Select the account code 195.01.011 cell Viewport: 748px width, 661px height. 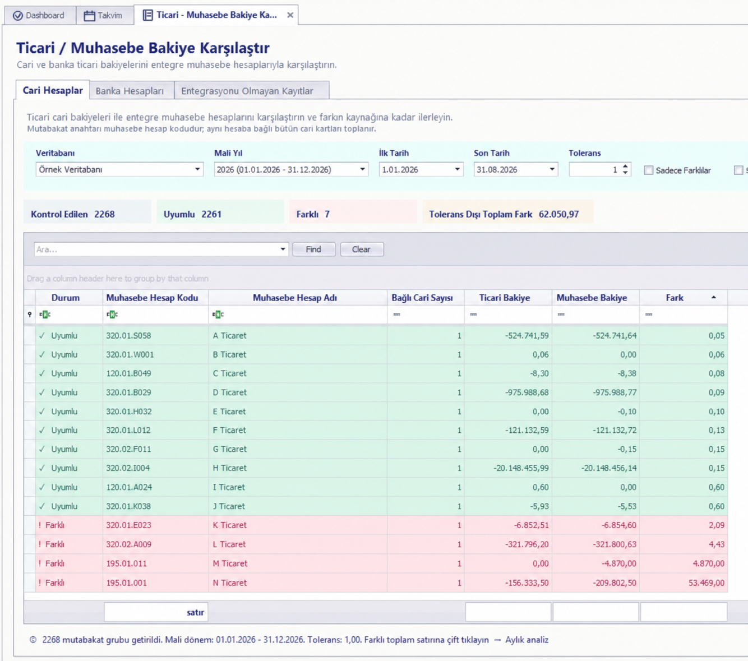(x=155, y=563)
